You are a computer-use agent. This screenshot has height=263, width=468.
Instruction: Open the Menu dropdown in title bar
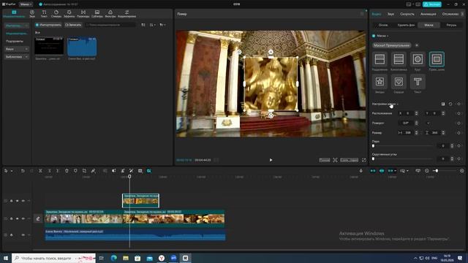click(26, 4)
